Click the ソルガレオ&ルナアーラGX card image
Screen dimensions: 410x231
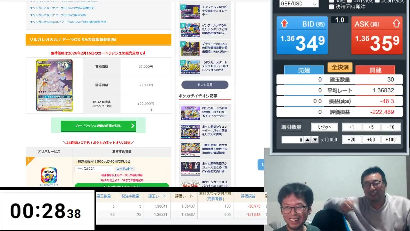(54, 85)
